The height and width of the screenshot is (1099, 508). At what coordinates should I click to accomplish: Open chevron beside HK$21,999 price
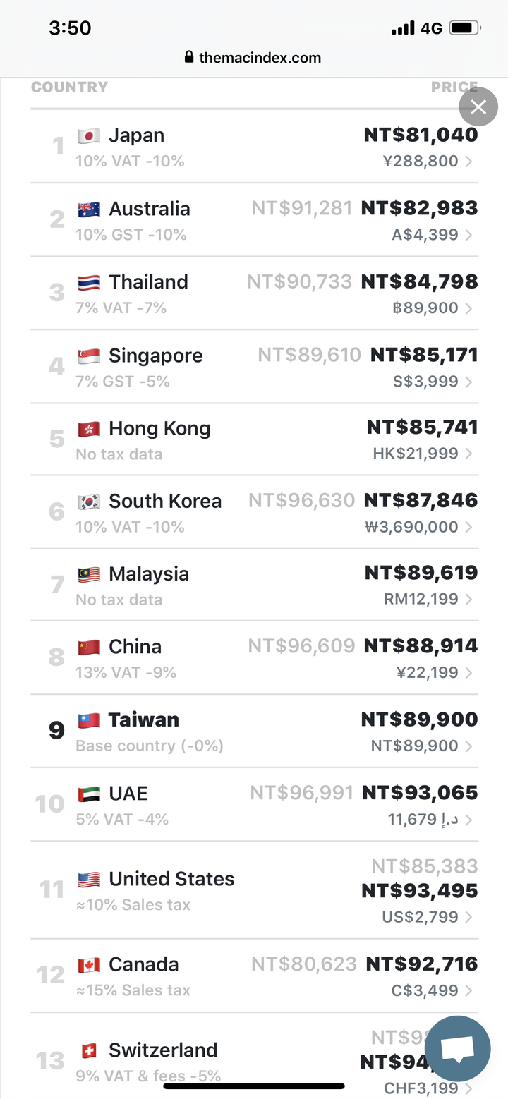coord(469,454)
